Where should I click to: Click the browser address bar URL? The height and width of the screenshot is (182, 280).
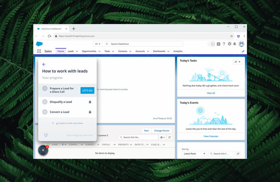point(76,36)
